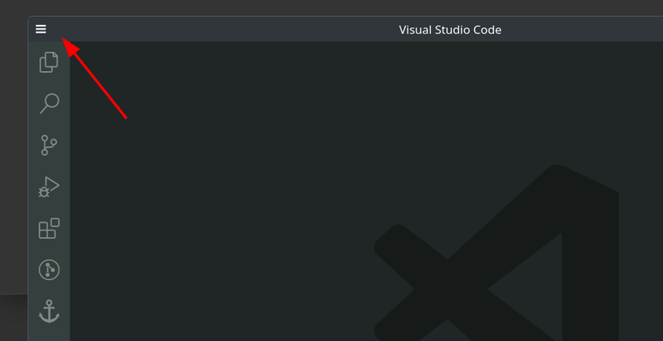
Task: Open the Explorer view
Action: point(49,62)
